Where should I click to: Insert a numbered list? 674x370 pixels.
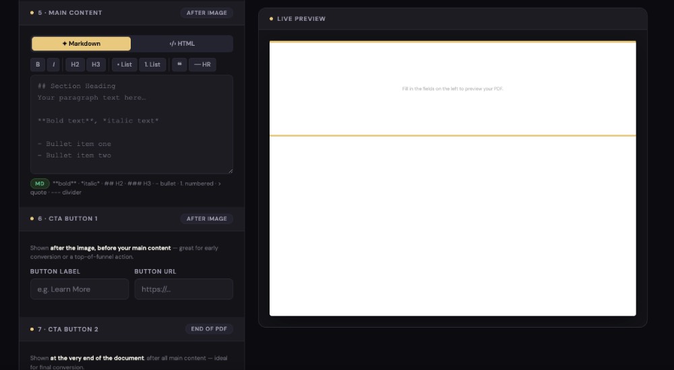click(x=152, y=65)
